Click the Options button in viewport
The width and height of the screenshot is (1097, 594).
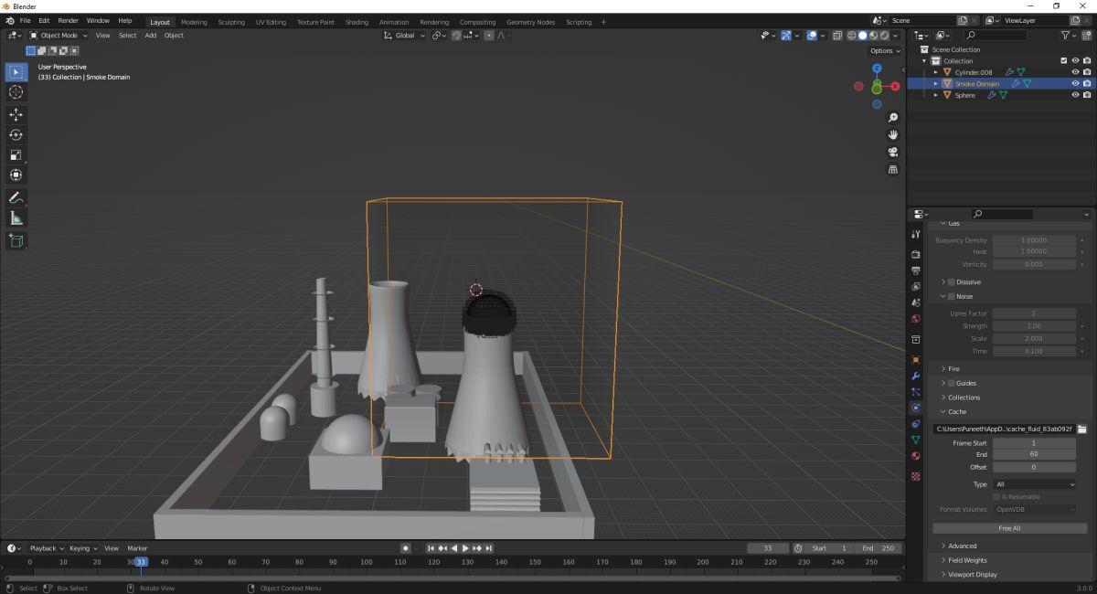(x=885, y=51)
